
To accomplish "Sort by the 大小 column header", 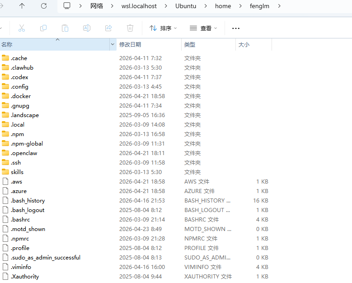I will pos(253,44).
